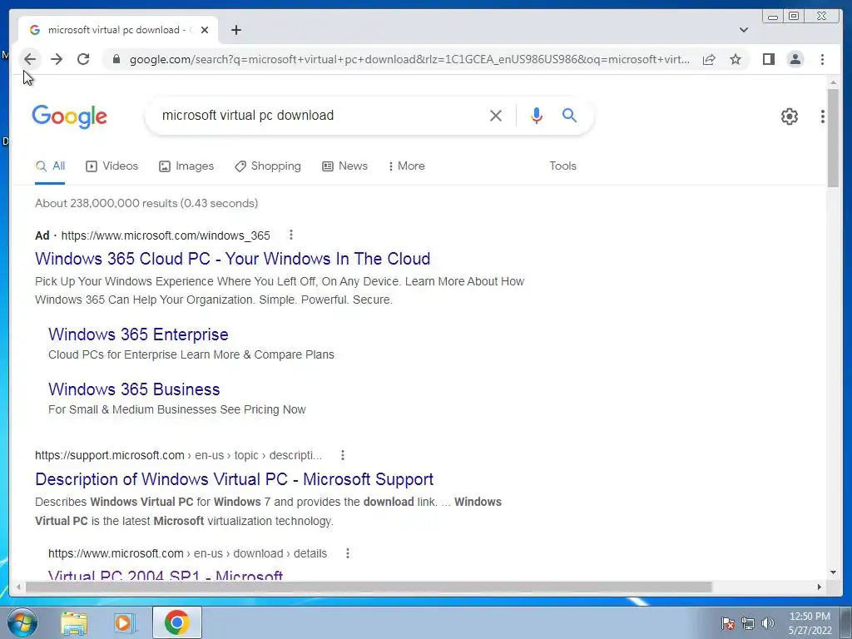Start voice search with the microphone
Screen dimensions: 852x639
(x=537, y=115)
